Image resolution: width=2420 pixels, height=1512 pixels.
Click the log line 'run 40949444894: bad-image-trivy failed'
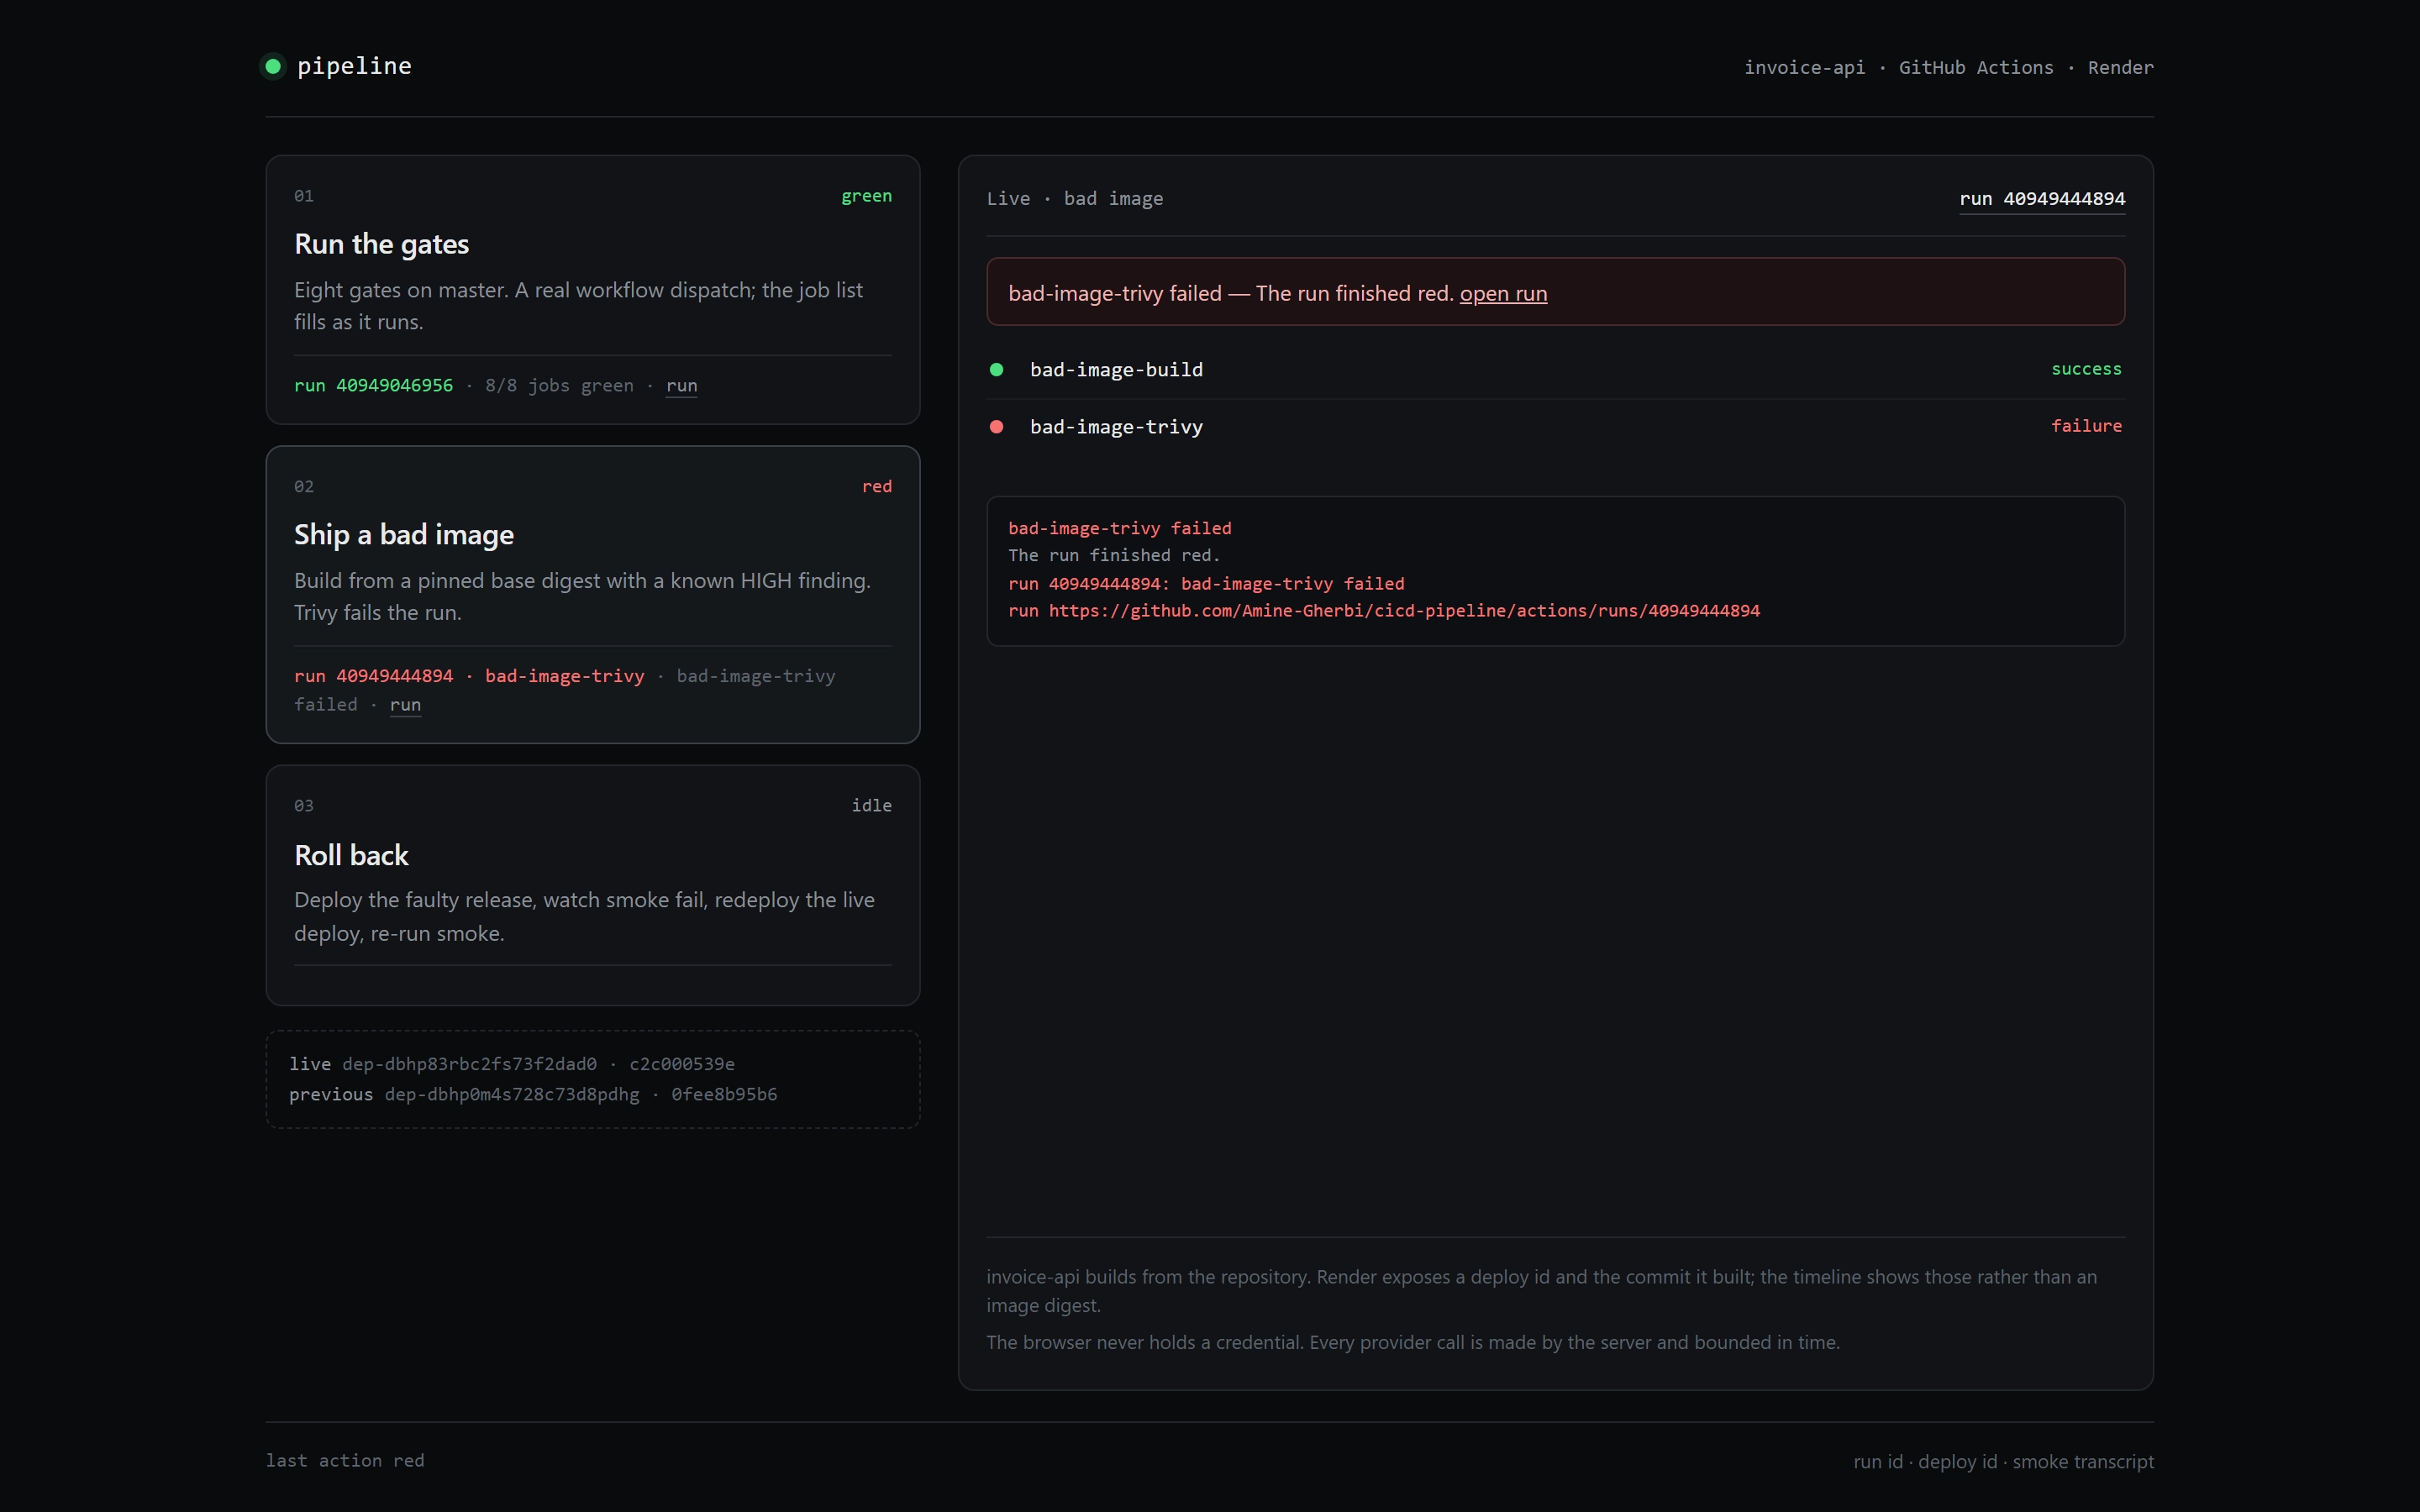click(x=1206, y=584)
